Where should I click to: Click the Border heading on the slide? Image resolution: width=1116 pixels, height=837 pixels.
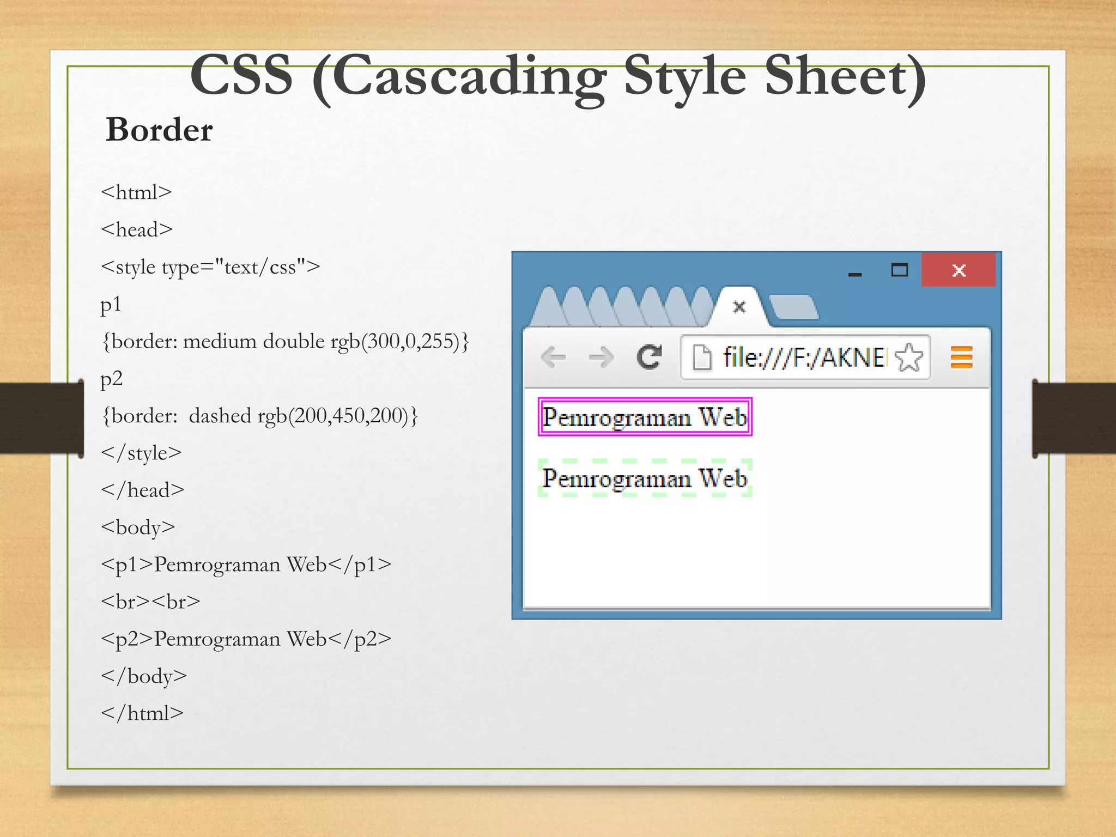click(x=159, y=130)
